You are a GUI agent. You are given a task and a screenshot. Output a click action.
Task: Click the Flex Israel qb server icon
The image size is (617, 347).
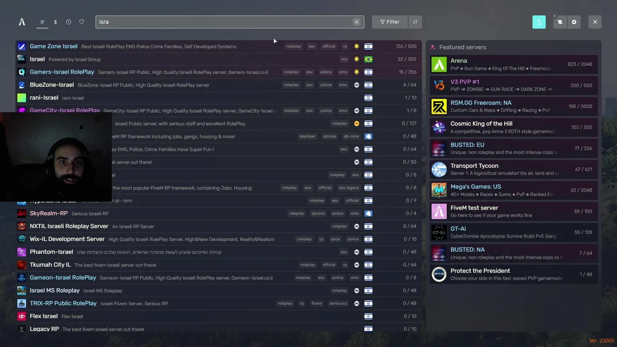pos(22,316)
